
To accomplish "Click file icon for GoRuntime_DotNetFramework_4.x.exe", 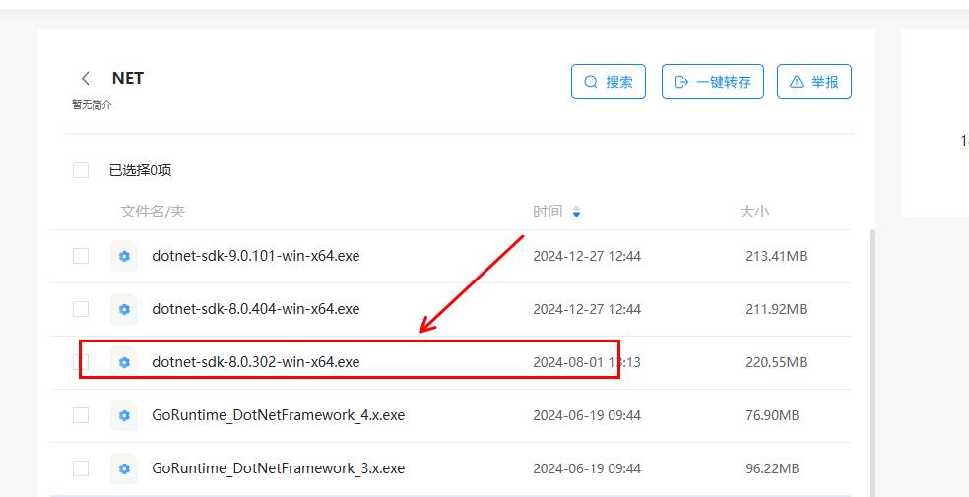I will tap(124, 415).
